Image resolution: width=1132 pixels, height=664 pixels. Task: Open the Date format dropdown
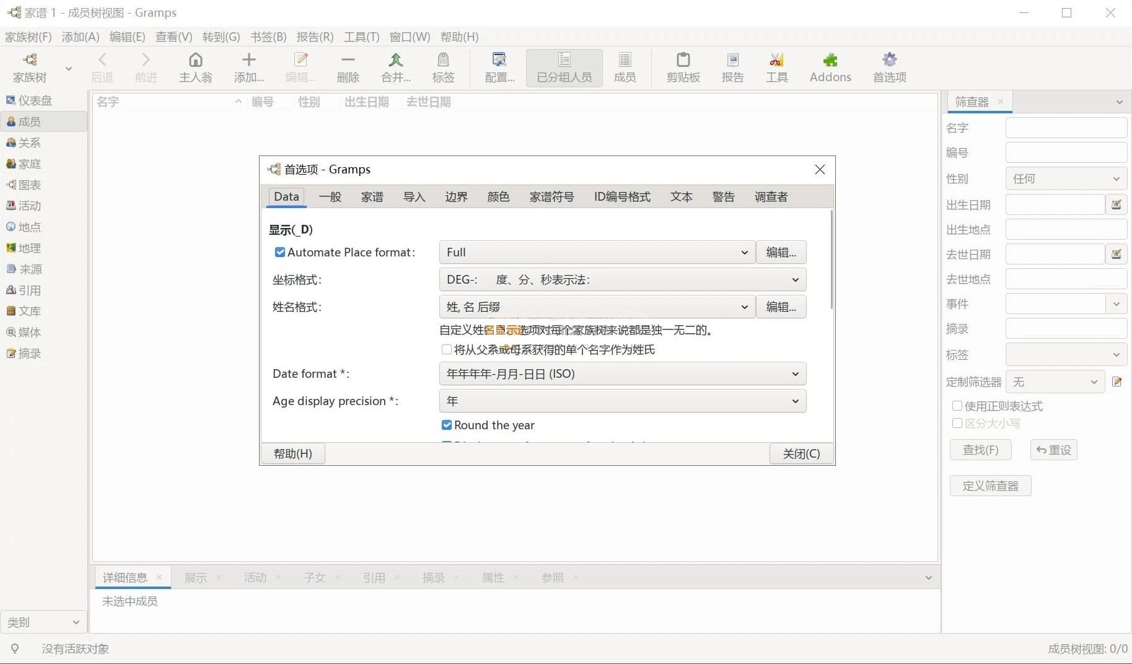pyautogui.click(x=623, y=373)
